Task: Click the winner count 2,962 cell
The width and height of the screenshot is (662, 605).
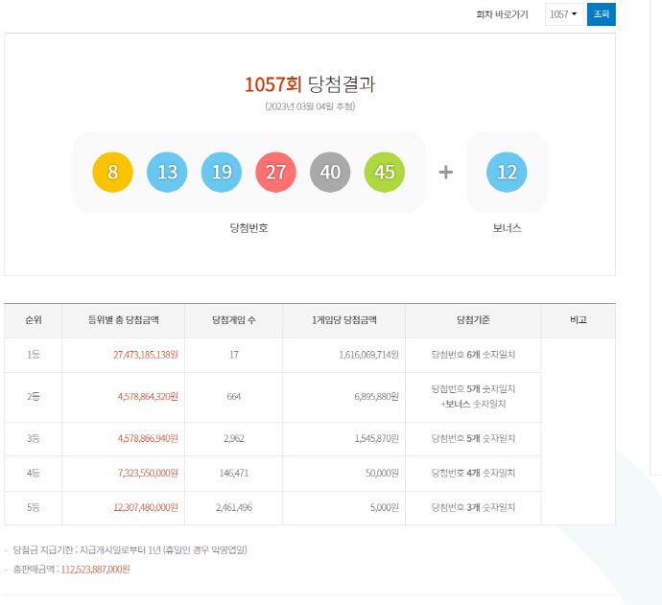Action: [234, 439]
